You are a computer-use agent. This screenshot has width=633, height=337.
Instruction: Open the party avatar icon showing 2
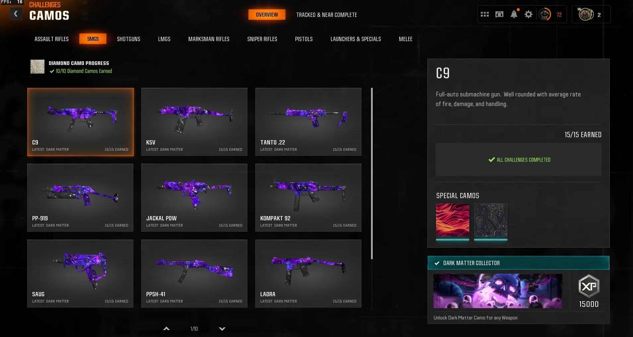pos(586,15)
